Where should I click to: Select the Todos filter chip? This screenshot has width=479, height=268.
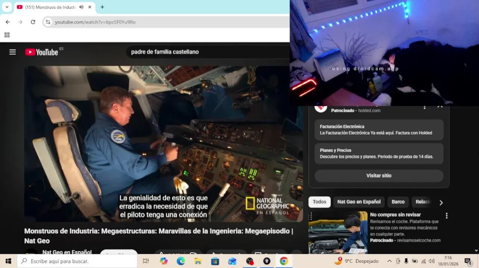(319, 202)
